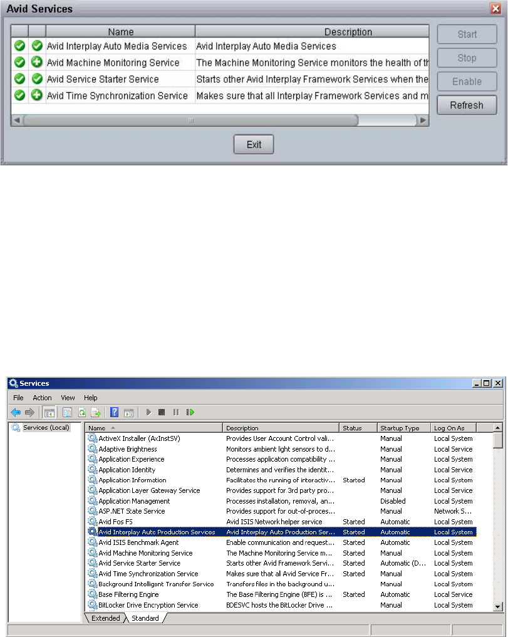Click left arrow of Avid Services scrollbar
The image size is (508, 637).
point(17,120)
